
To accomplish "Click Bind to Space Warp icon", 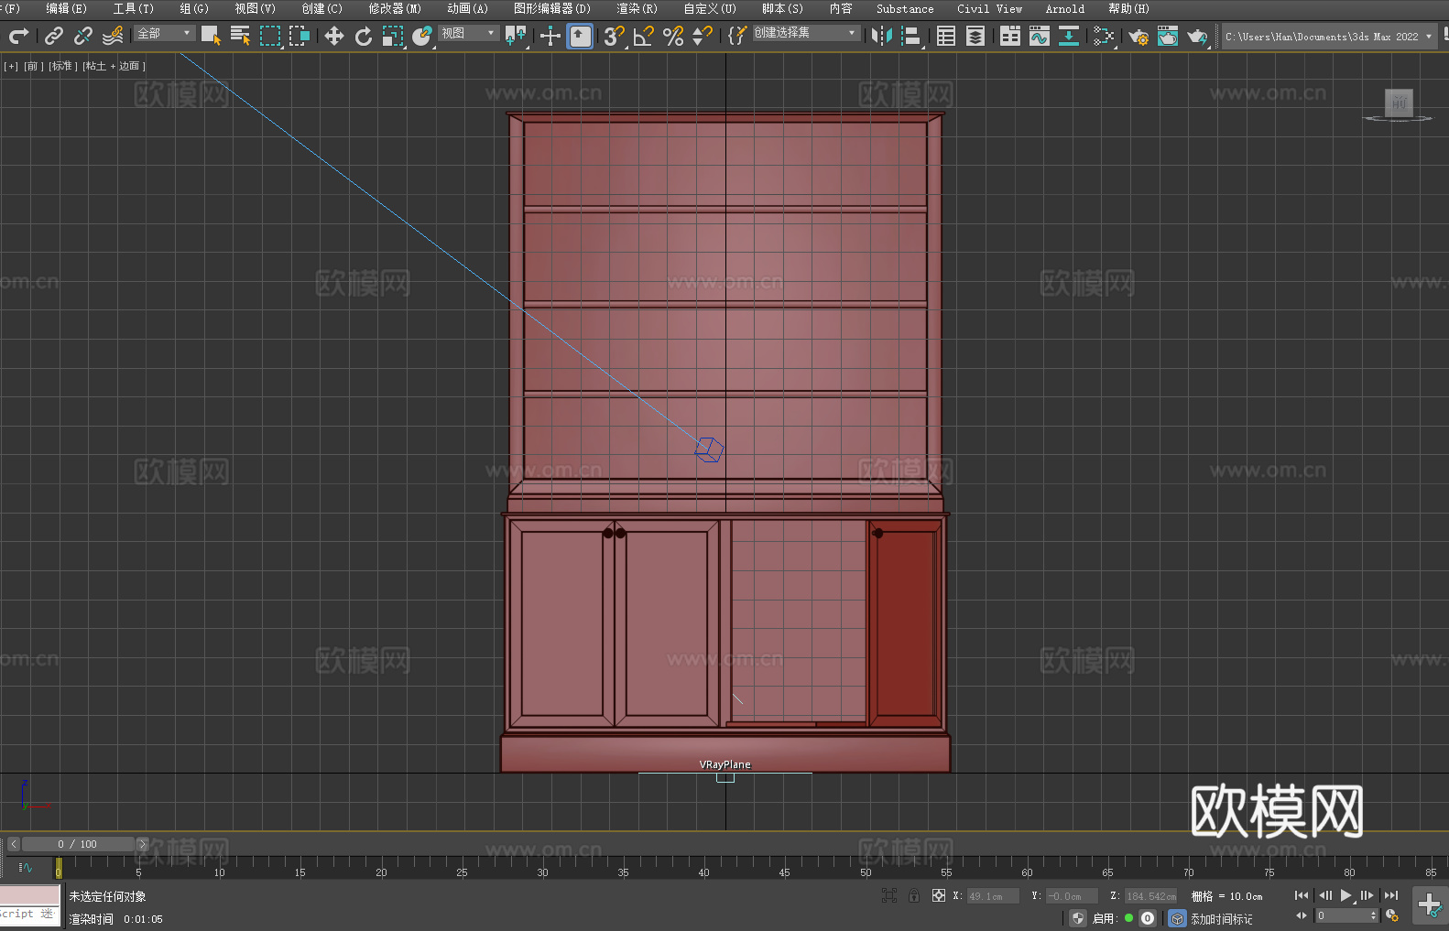I will pos(113,36).
